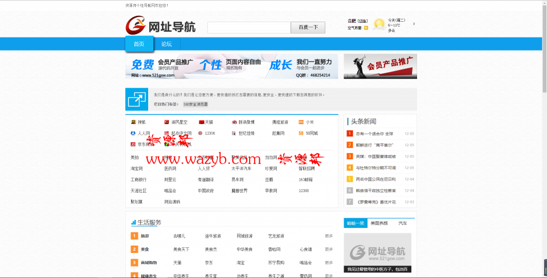The width and height of the screenshot is (547, 278).
Task: Click the blue share-window icon
Action: tap(136, 99)
